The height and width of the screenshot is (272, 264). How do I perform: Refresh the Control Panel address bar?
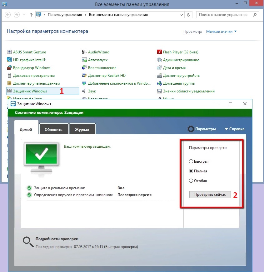(x=188, y=15)
